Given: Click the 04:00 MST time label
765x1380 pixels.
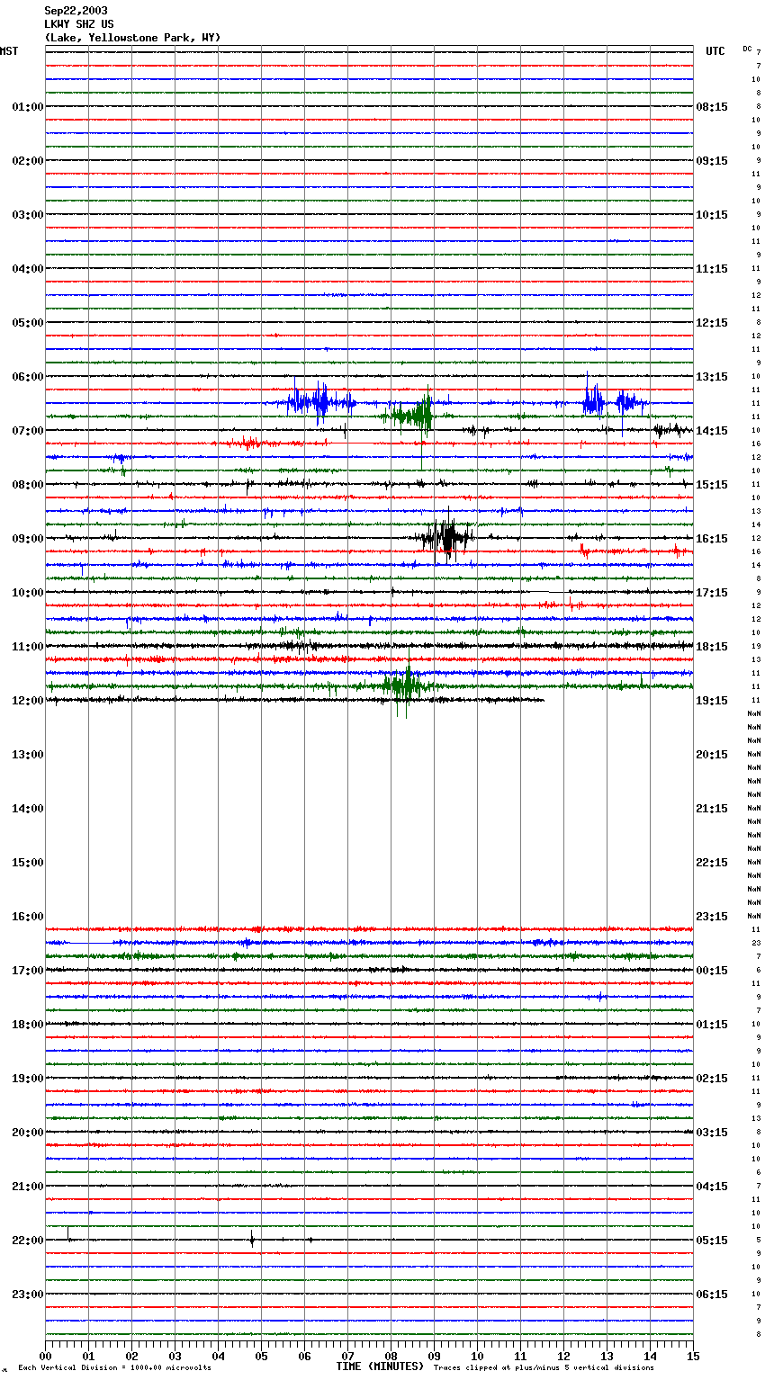Looking at the screenshot, I should [x=27, y=269].
